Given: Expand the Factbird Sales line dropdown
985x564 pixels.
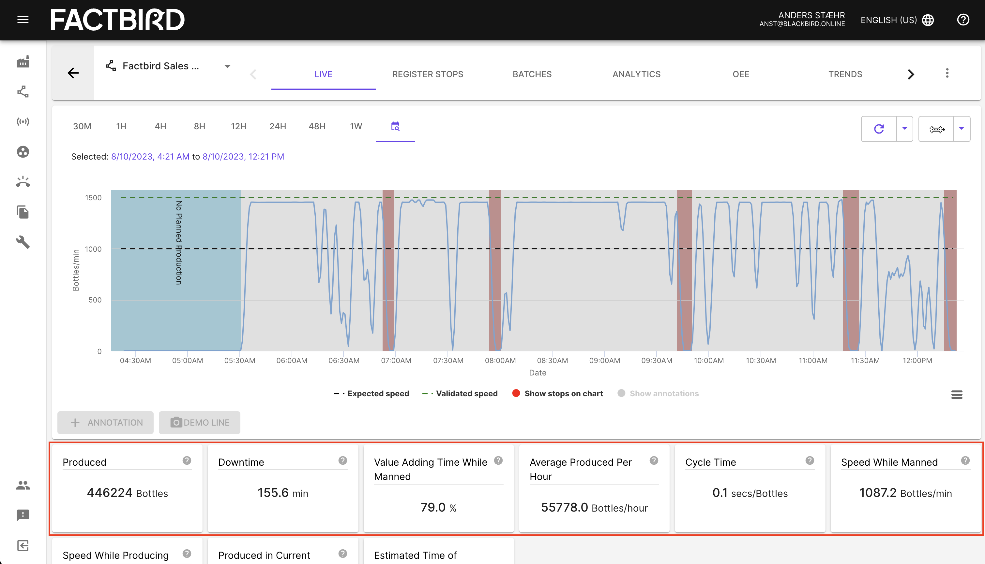Looking at the screenshot, I should tap(228, 66).
